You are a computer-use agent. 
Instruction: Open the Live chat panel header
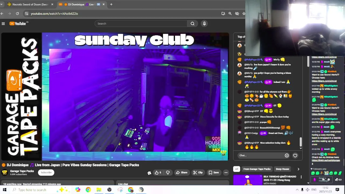[x=123, y=184]
